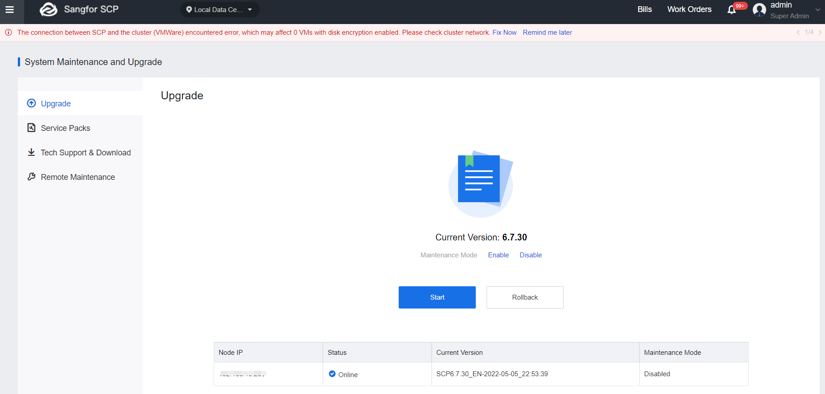This screenshot has height=394, width=825.
Task: Open the Work Orders menu
Action: [x=689, y=9]
